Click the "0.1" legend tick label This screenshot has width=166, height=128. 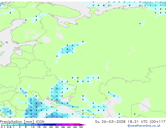pyautogui.click(x=3, y=127)
